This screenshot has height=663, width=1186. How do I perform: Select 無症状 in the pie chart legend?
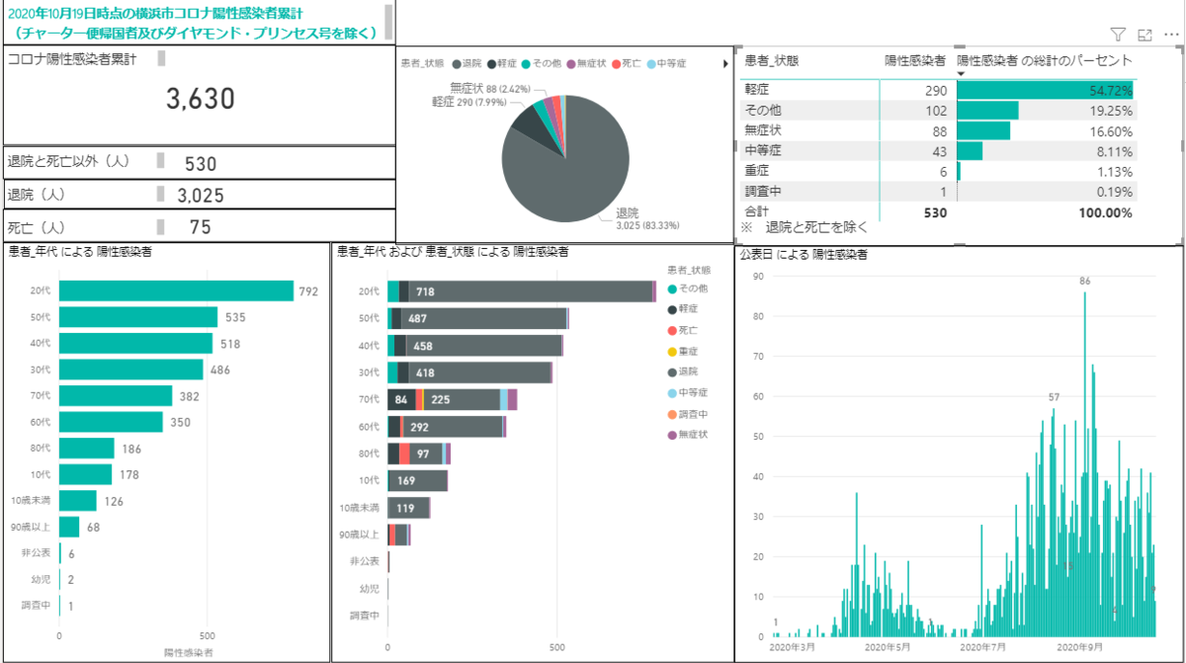pos(588,63)
